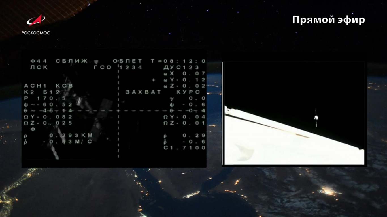
Task: Click the ωY-0.12 reading
Action: 184,80
